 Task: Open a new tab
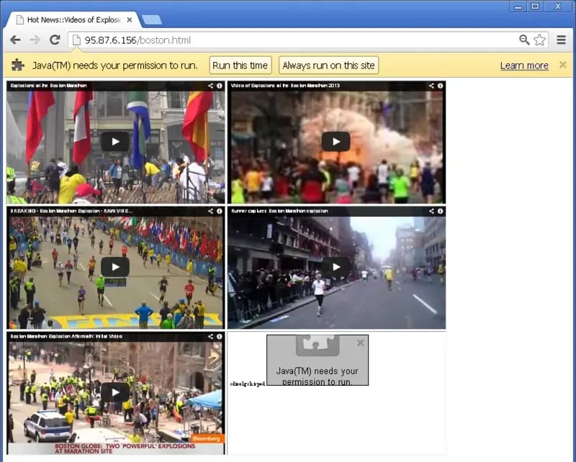click(152, 19)
